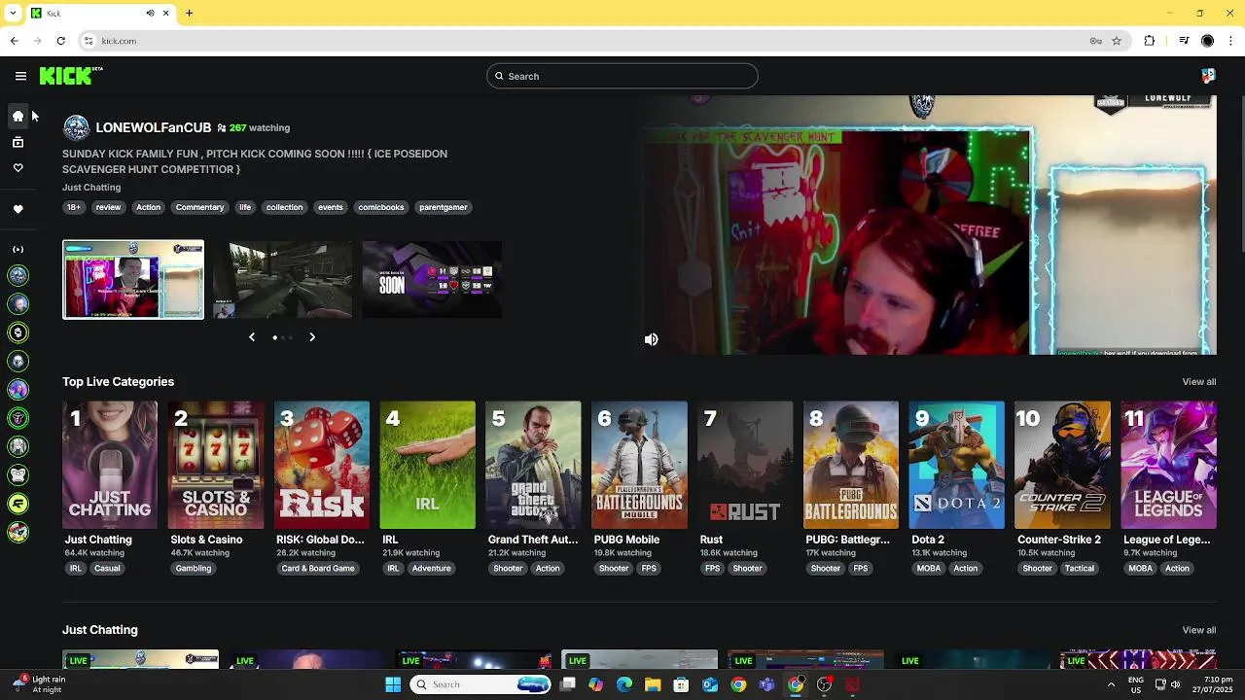Open the Just Chatting category card
This screenshot has height=700, width=1245.
110,465
